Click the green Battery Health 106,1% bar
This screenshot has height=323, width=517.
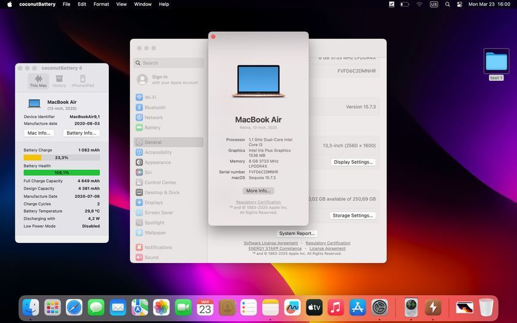pos(62,173)
